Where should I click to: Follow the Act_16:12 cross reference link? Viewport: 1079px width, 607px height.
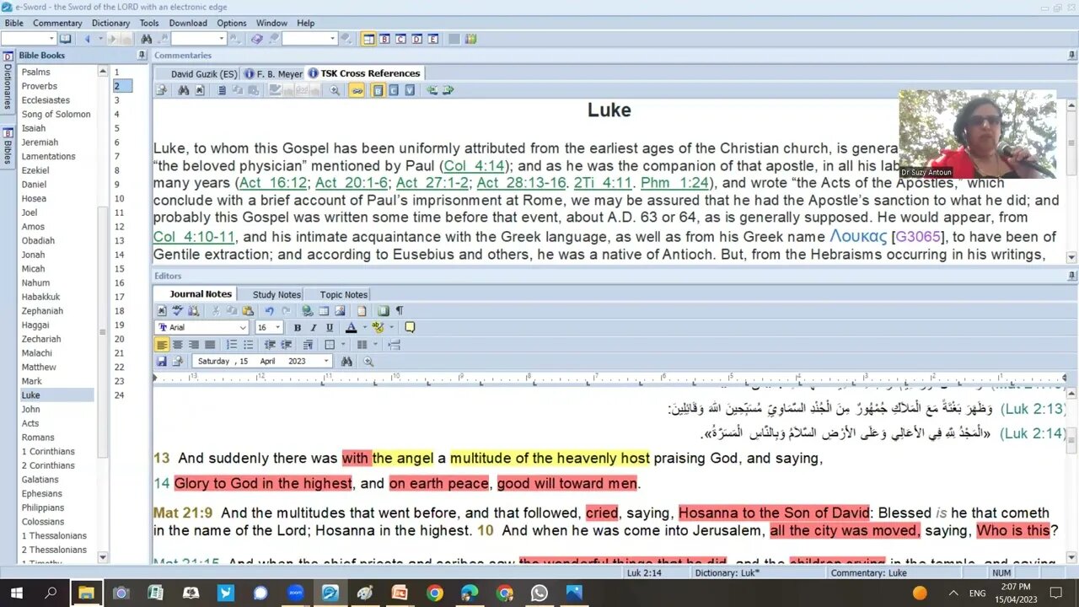click(x=273, y=183)
